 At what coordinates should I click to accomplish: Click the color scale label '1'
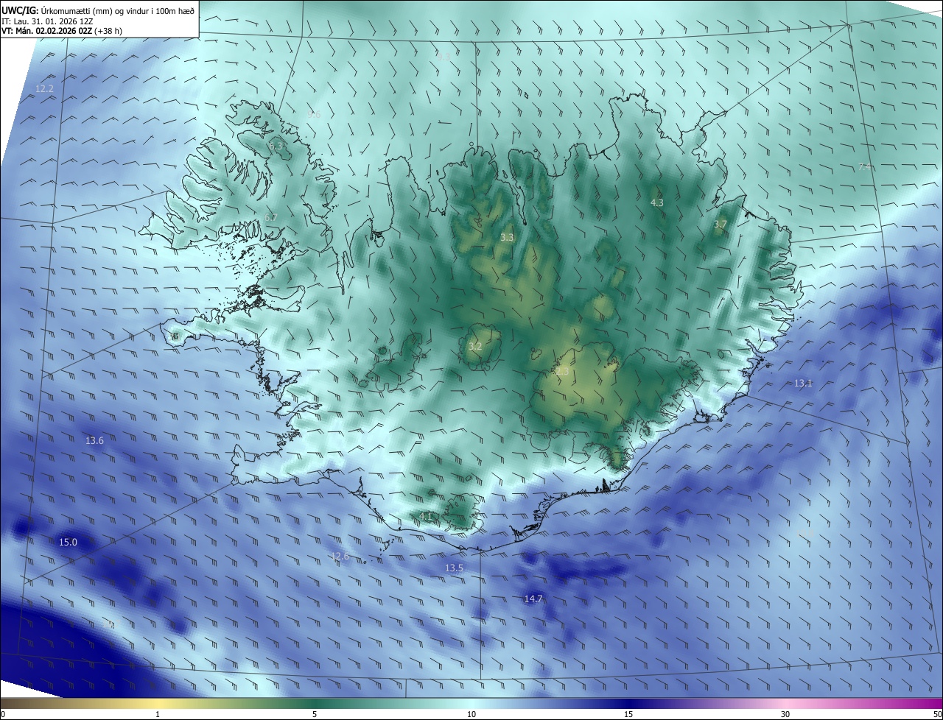tap(158, 714)
